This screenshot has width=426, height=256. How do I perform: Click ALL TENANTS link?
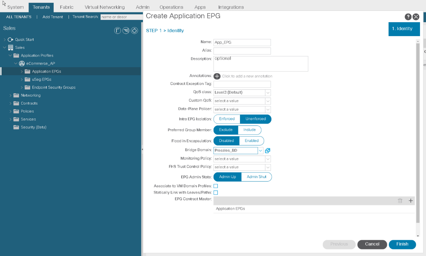pyautogui.click(x=19, y=17)
